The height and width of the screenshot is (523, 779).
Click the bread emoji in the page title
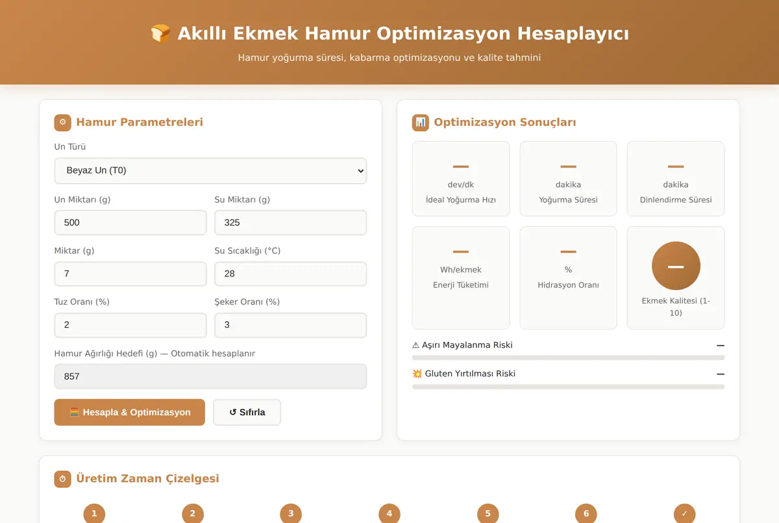(160, 33)
